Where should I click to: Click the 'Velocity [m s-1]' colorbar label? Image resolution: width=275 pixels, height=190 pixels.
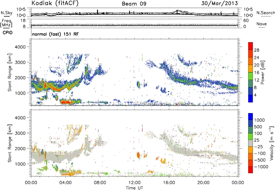[272, 143]
